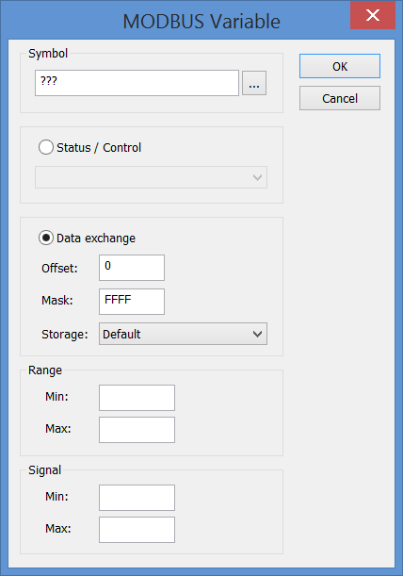The width and height of the screenshot is (403, 576).
Task: Click the Signal Min input box
Action: coord(137,498)
